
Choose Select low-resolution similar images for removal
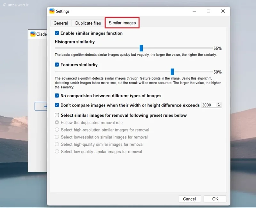pos(57,137)
